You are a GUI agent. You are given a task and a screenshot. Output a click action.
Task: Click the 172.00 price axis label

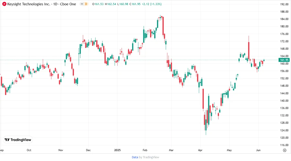point(284,41)
